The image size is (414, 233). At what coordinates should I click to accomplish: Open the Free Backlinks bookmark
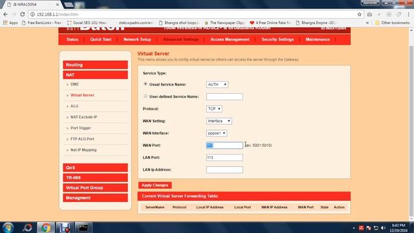pyautogui.click(x=41, y=23)
